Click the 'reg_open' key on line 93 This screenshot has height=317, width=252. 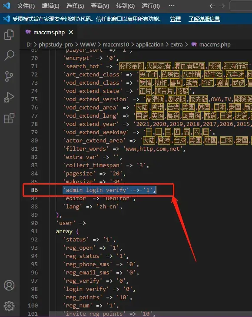tap(79, 248)
